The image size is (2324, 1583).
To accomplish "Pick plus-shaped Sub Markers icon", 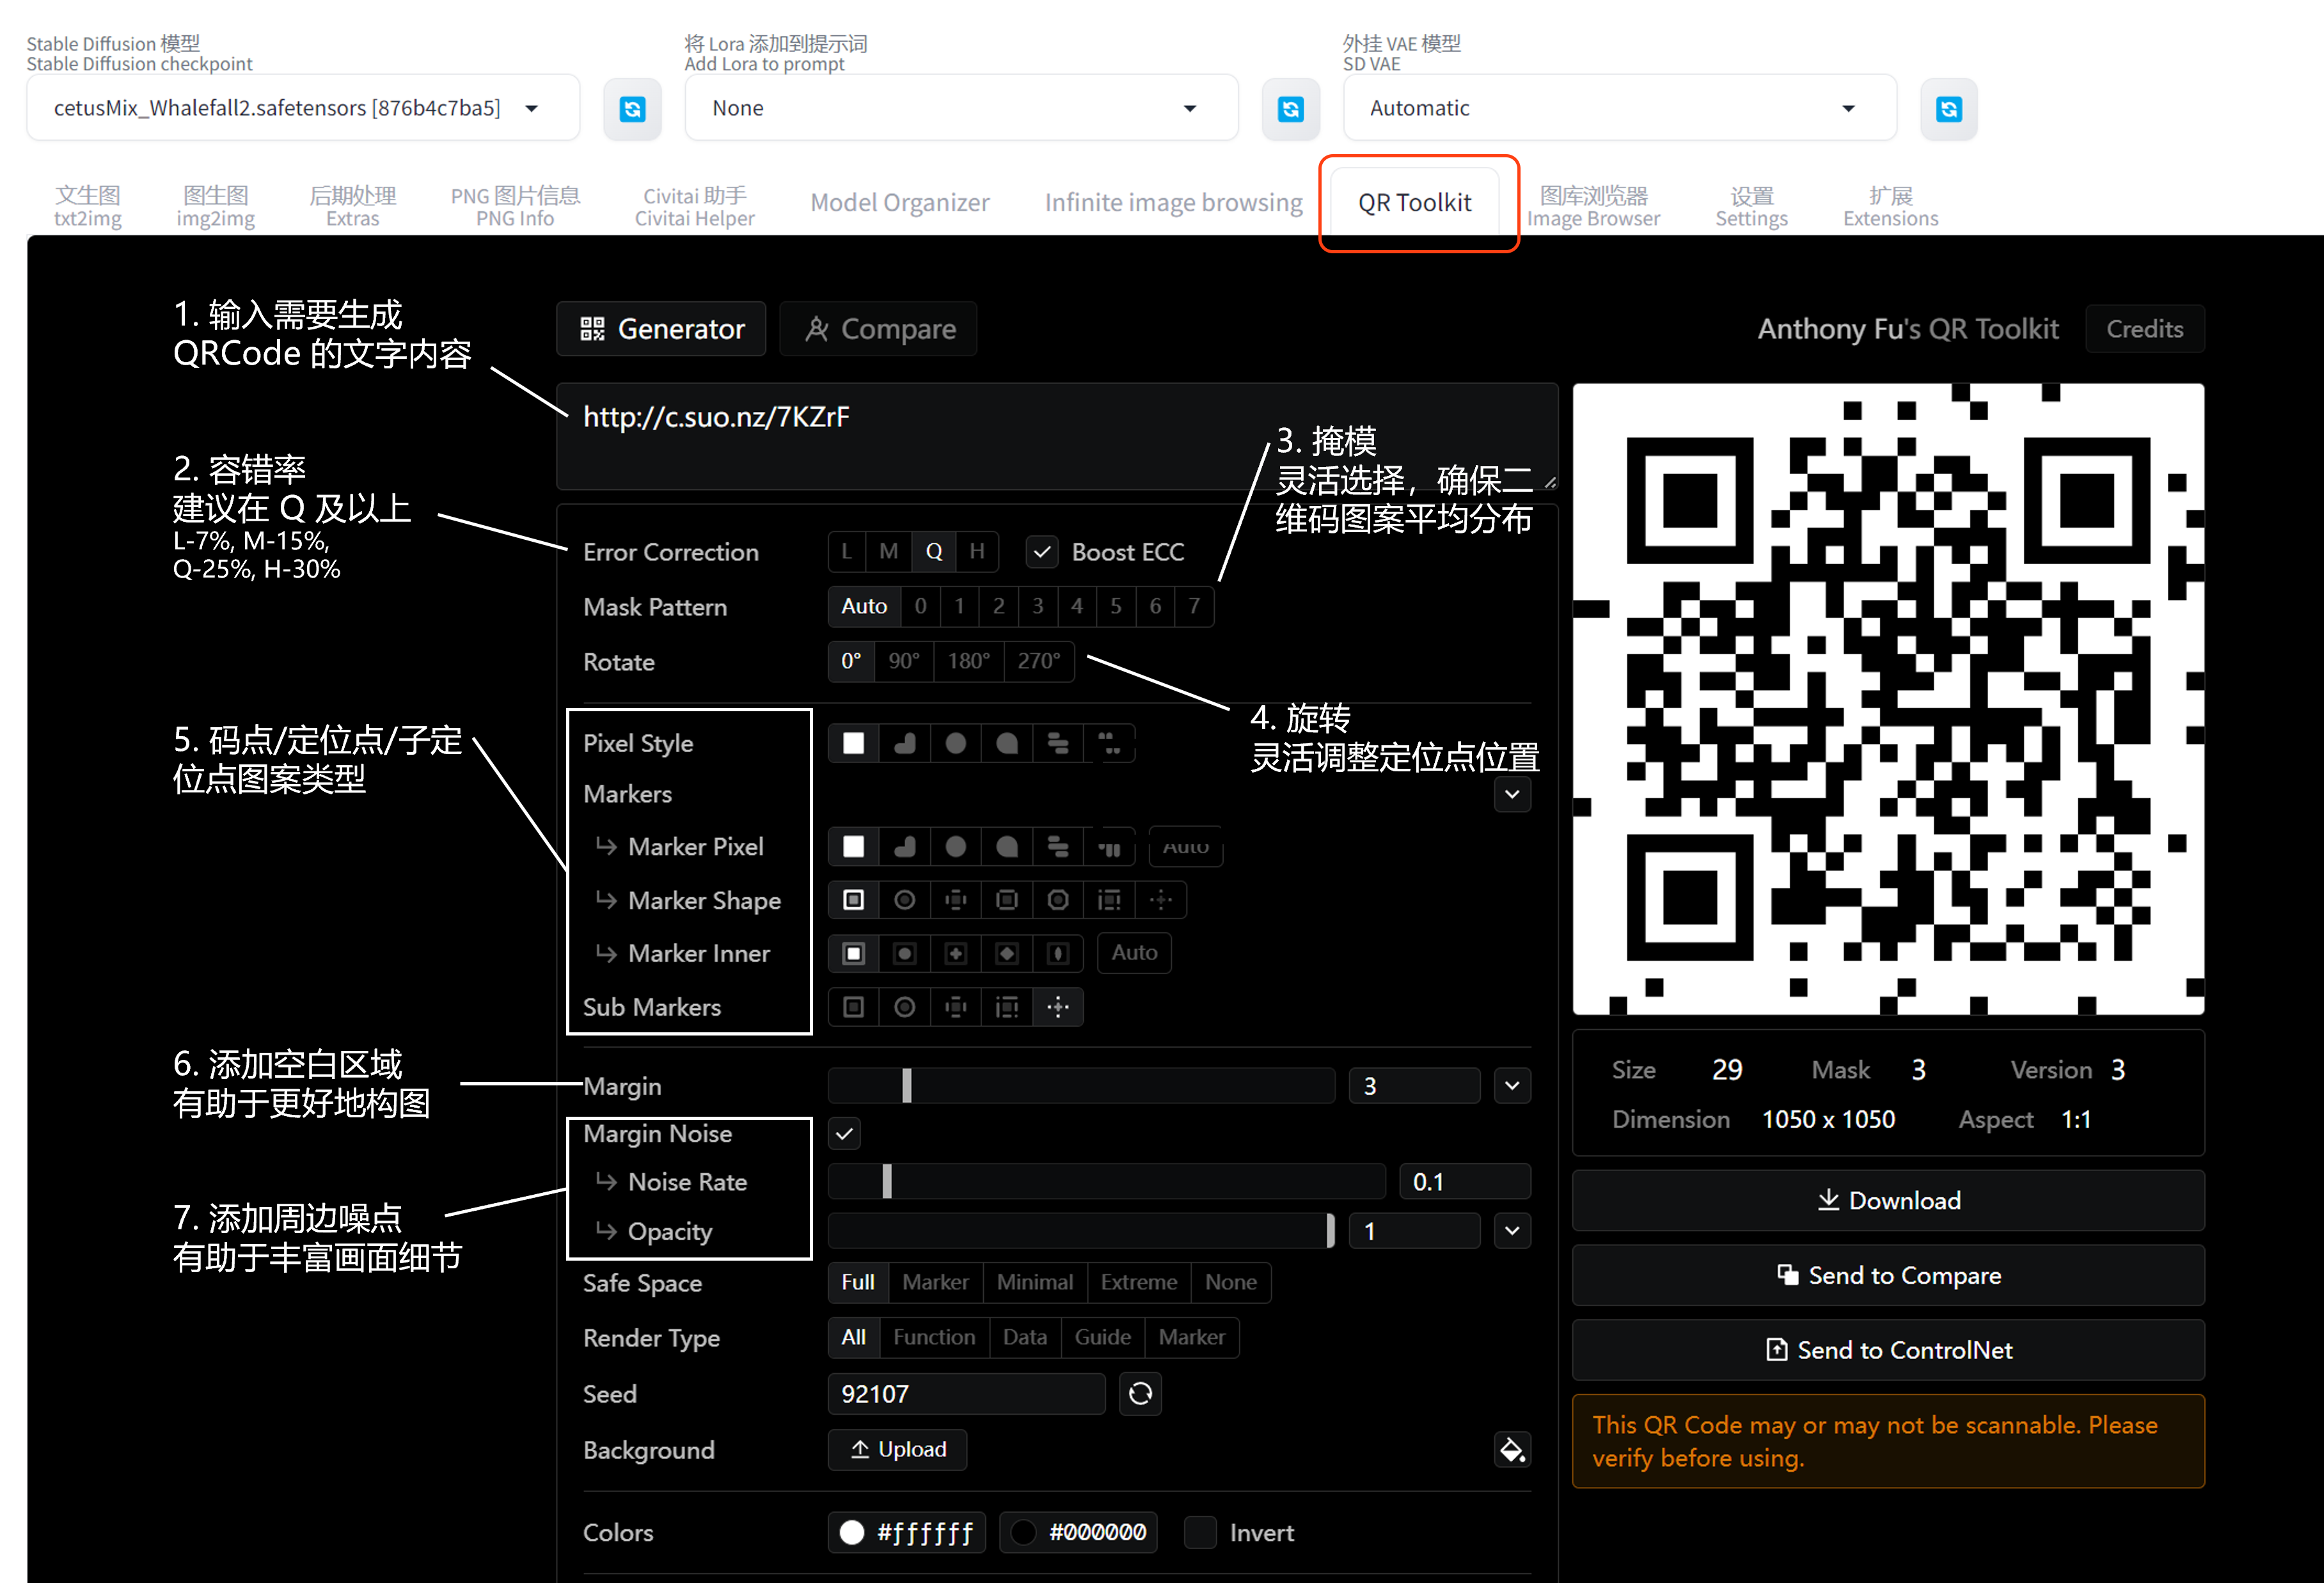I will coord(1058,1007).
